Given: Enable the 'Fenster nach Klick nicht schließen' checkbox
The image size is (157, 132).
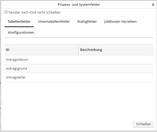Looking at the screenshot, I should pos(6,12).
